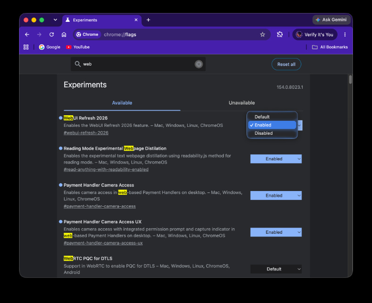
Task: Click the version number 154.0.8023.1
Action: [289, 87]
